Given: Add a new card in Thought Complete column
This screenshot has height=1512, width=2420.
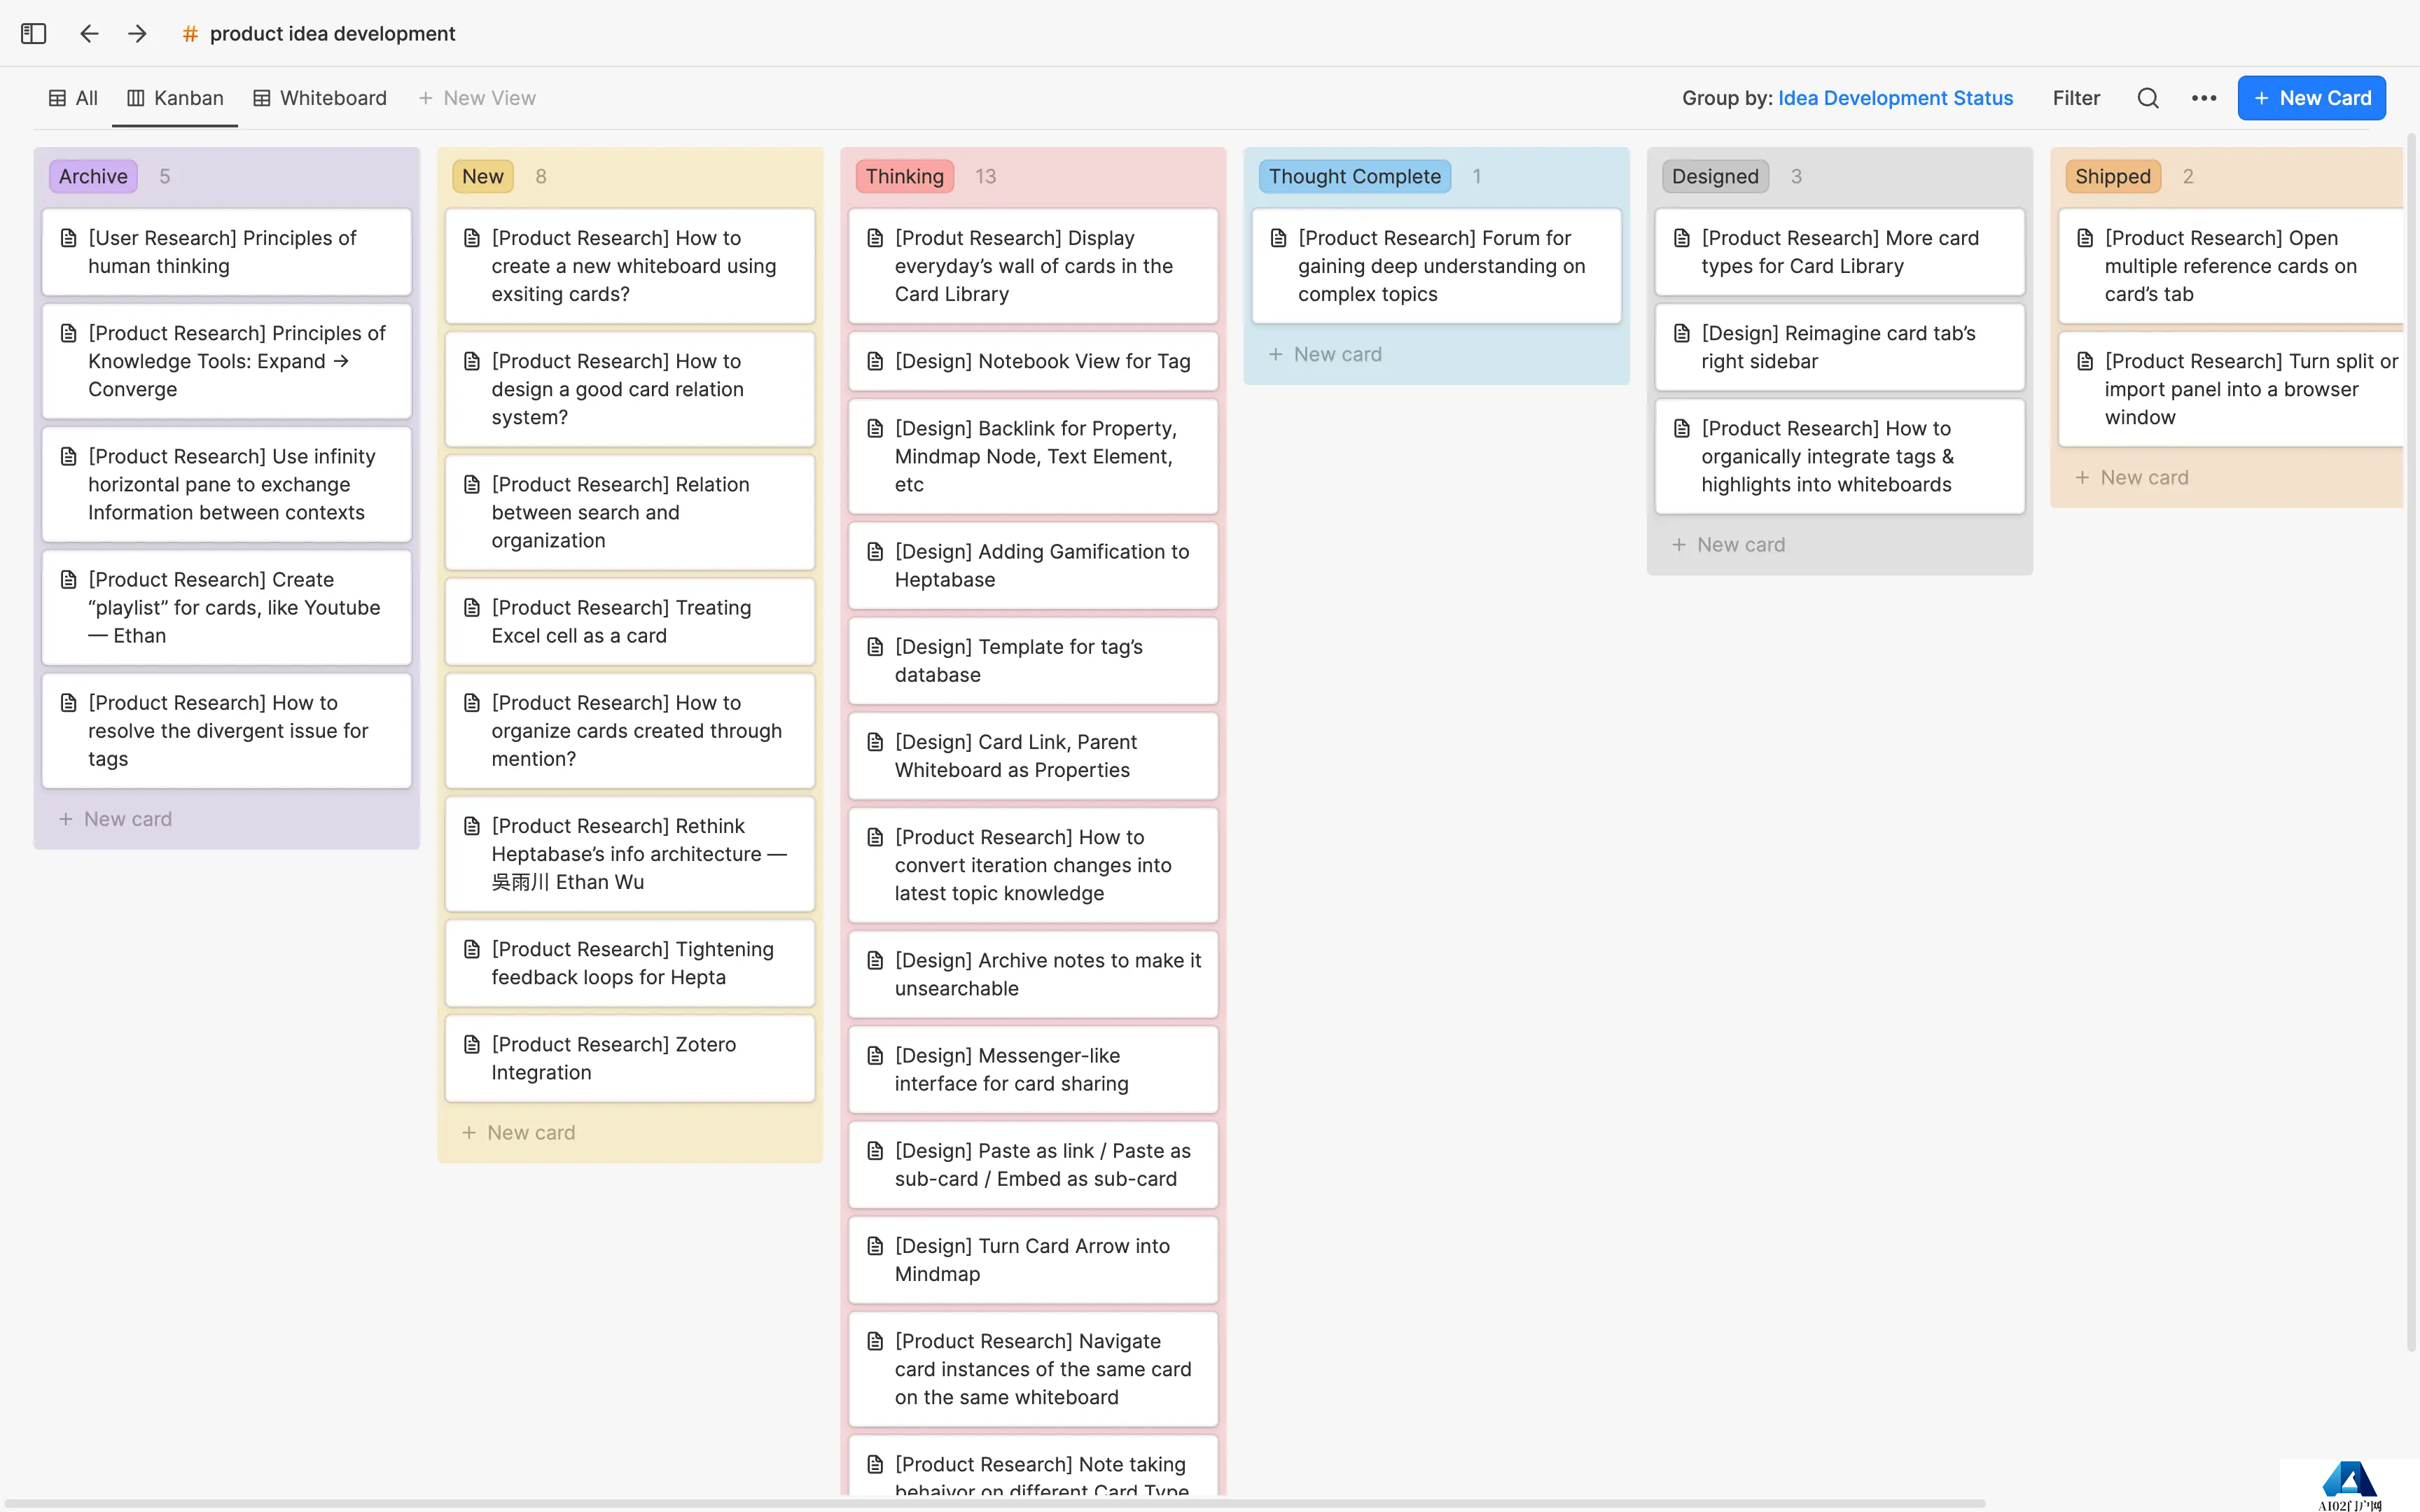Looking at the screenshot, I should tap(1325, 354).
